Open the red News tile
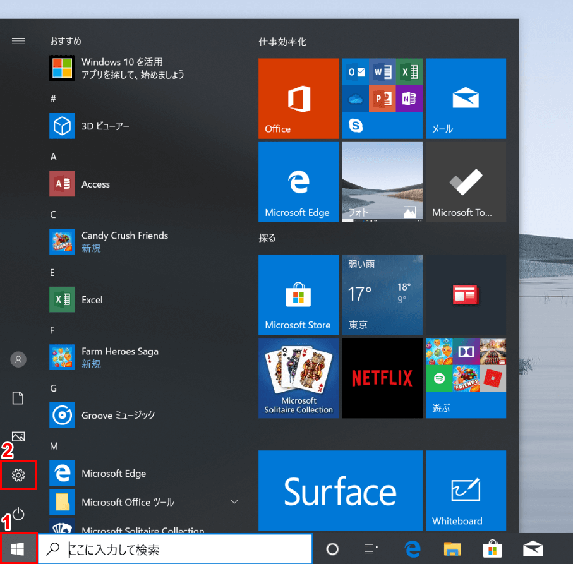Image resolution: width=573 pixels, height=564 pixels. click(x=466, y=294)
